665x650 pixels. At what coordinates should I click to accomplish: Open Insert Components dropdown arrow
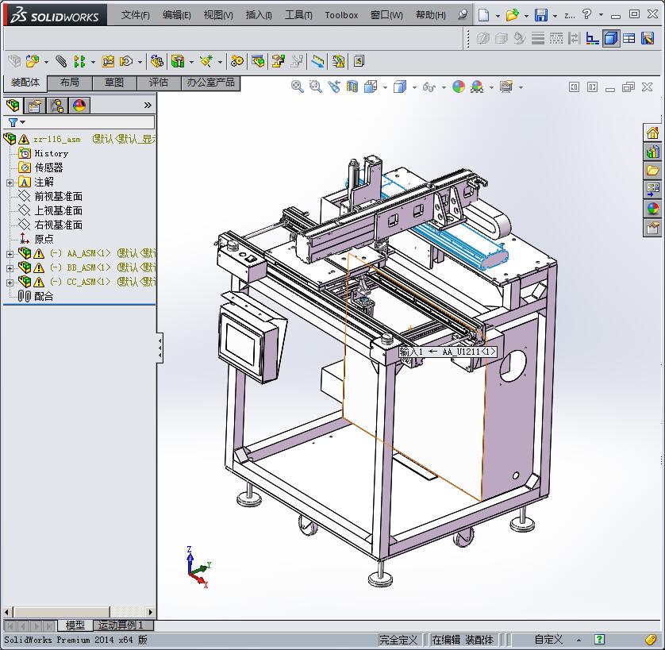point(46,63)
